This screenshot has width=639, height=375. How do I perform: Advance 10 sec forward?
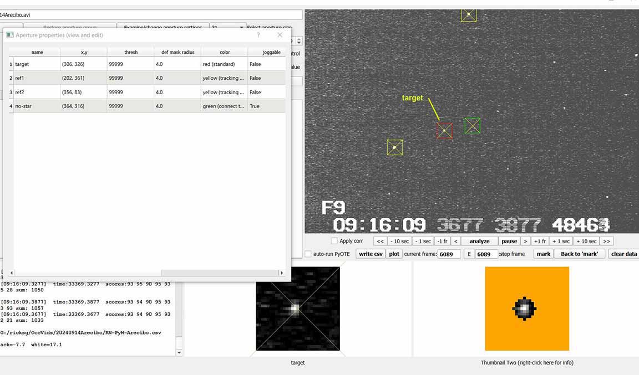point(586,241)
